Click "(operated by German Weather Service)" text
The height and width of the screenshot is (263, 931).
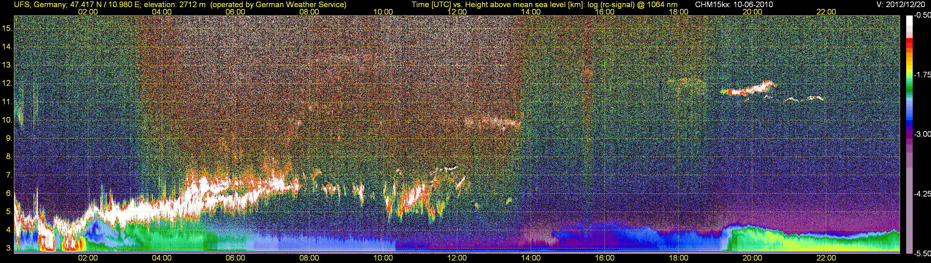click(278, 5)
